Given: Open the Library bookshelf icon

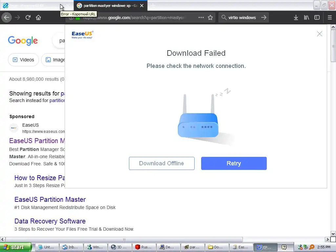Looking at the screenshot, I should 306,18.
